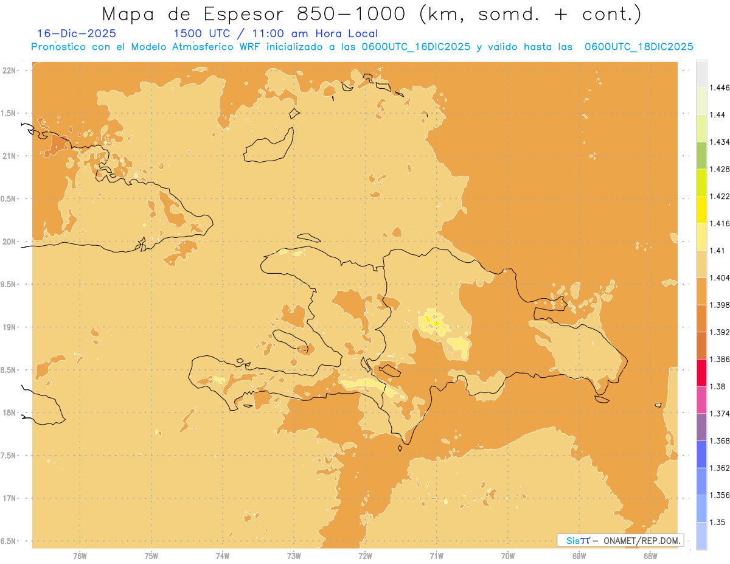730x564 pixels.
Task: Click the legend value "1.35"
Action: tap(717, 522)
